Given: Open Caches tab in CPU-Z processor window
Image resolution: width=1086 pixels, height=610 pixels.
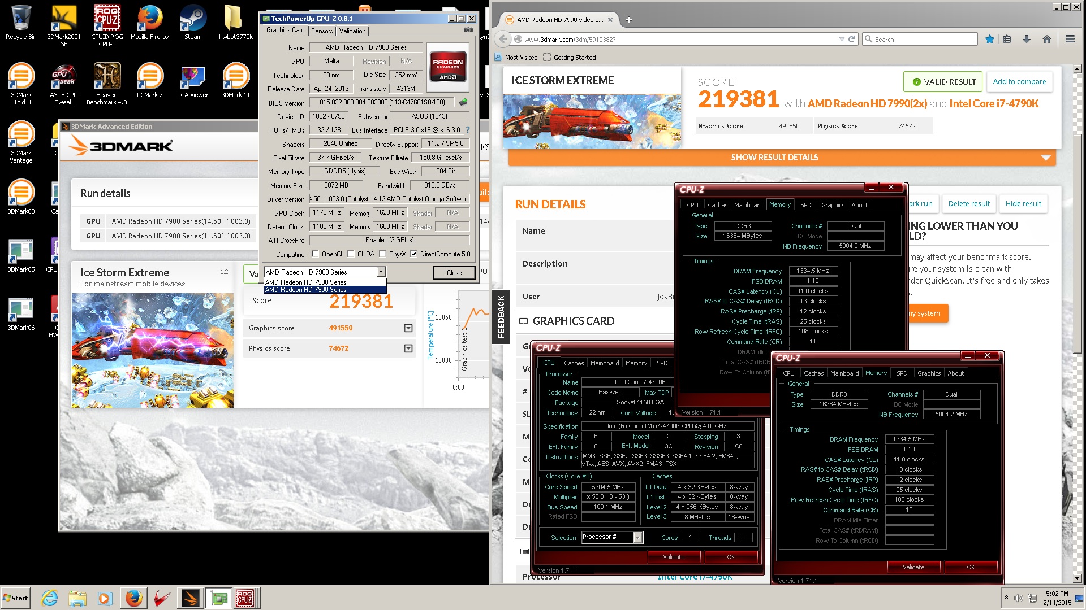Looking at the screenshot, I should pos(574,363).
